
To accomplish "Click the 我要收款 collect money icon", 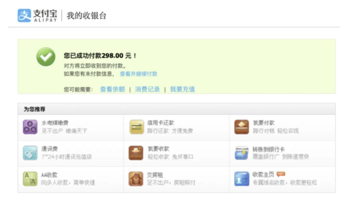I will click(x=136, y=153).
